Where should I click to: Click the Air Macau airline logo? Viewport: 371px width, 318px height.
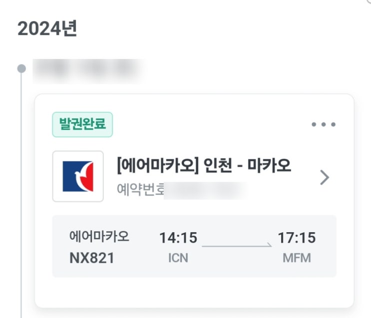click(78, 176)
